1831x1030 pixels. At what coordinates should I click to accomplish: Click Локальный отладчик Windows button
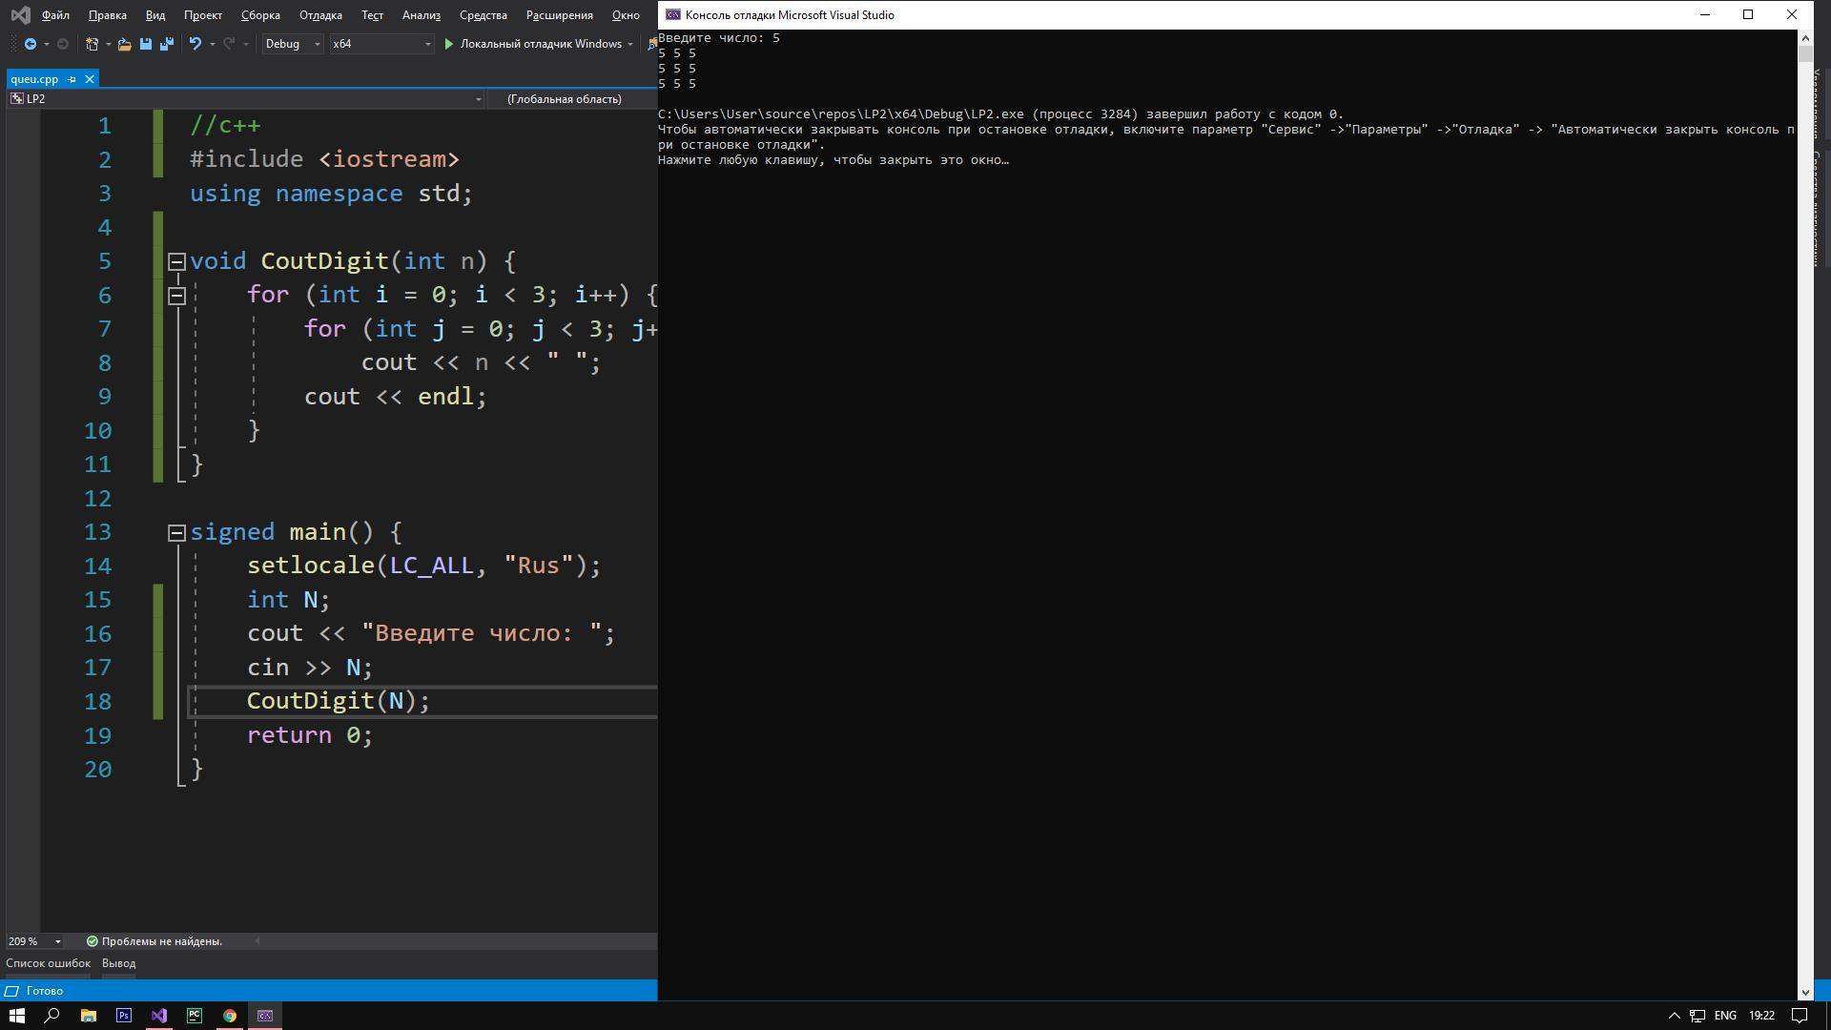pyautogui.click(x=541, y=44)
